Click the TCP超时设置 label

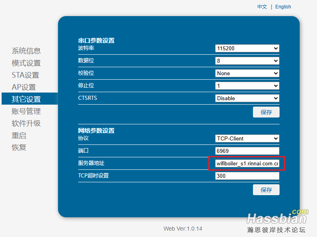(93, 175)
